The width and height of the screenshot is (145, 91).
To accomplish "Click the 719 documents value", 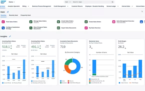I will (x=63, y=47).
